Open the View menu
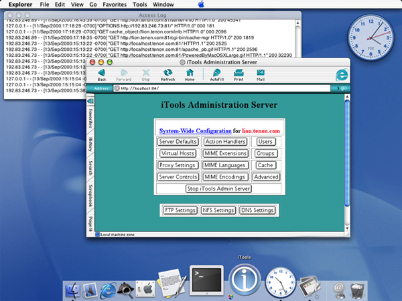The height and width of the screenshot is (301, 402). 77,5
